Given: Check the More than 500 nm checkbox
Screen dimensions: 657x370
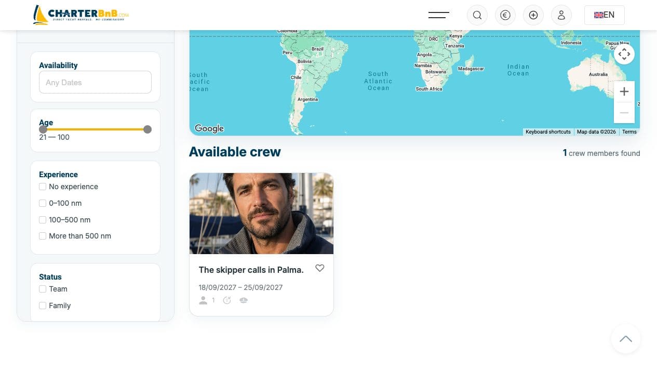Looking at the screenshot, I should [43, 236].
